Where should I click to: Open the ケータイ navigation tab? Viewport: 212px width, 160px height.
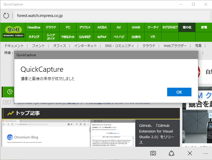[153, 27]
